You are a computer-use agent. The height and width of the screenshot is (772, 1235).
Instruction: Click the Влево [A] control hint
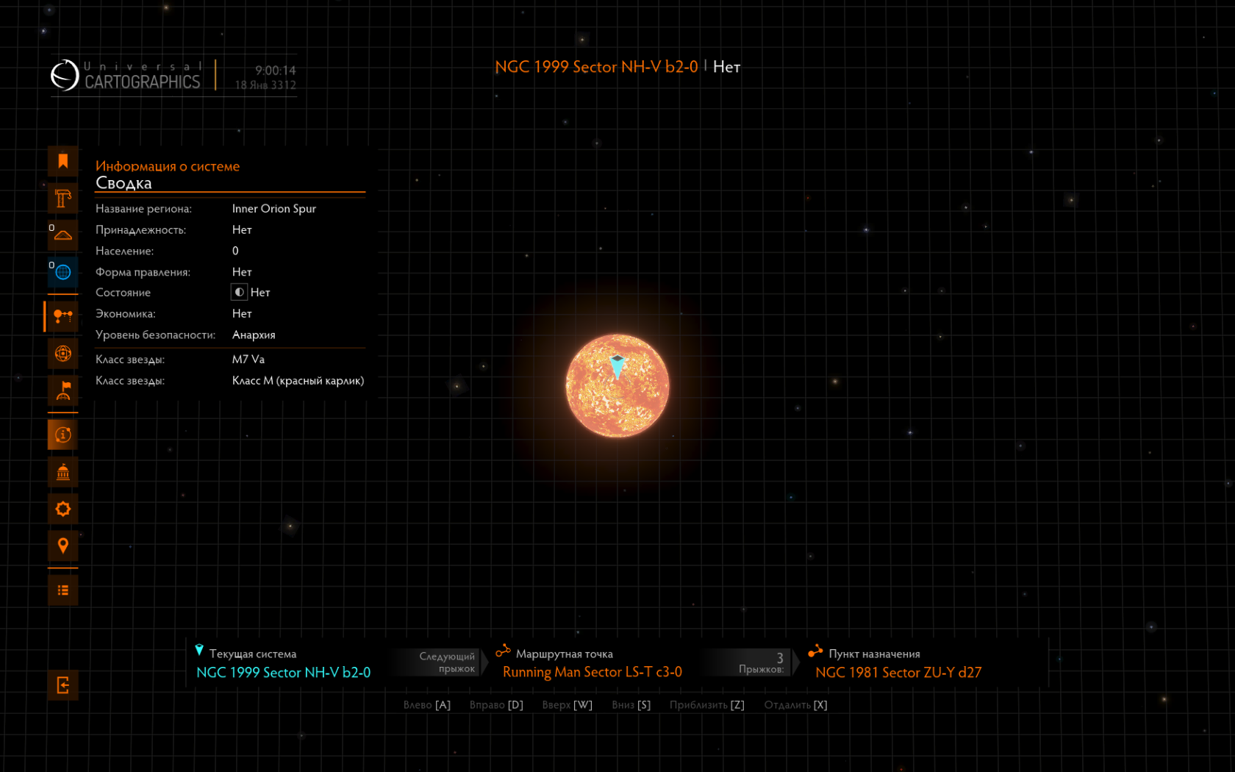pos(427,705)
